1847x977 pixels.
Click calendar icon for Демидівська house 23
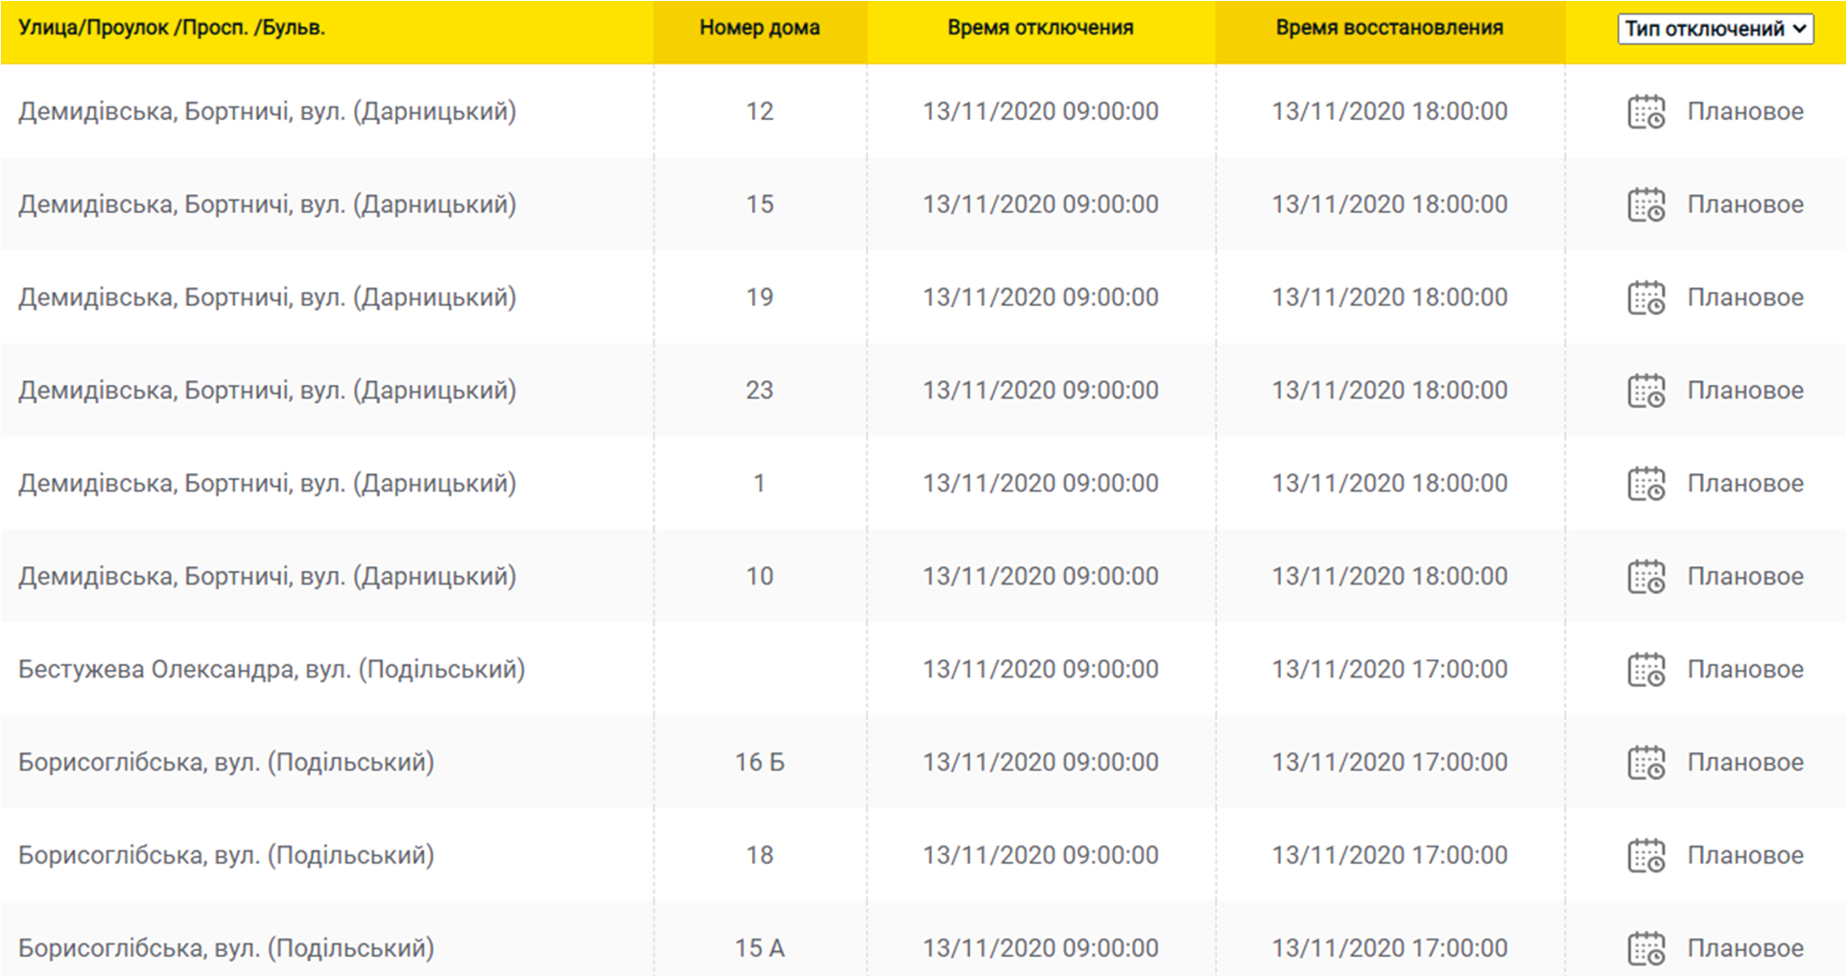pos(1646,392)
